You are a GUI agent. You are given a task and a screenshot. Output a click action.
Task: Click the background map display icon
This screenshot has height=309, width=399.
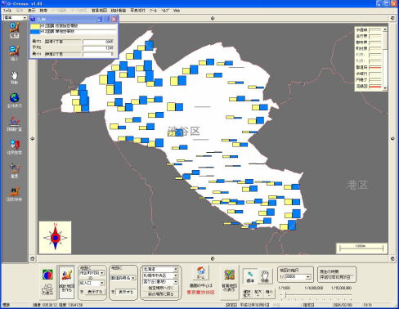point(230,281)
